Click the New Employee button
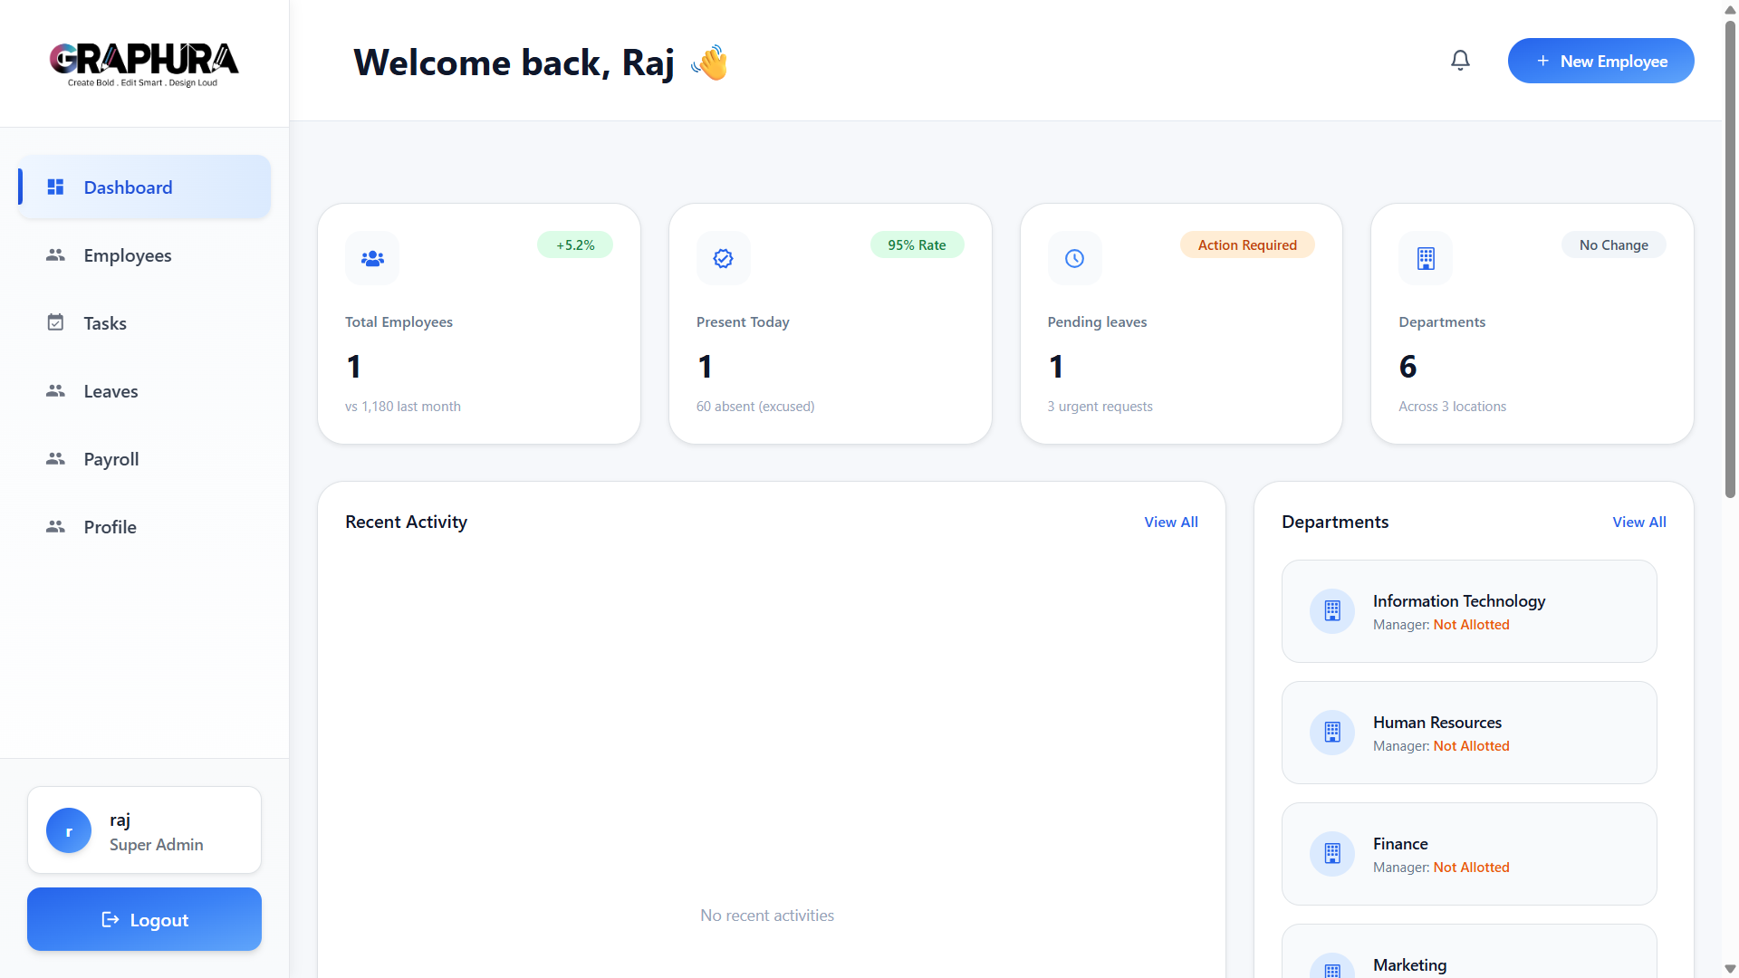This screenshot has height=978, width=1739. (1600, 61)
